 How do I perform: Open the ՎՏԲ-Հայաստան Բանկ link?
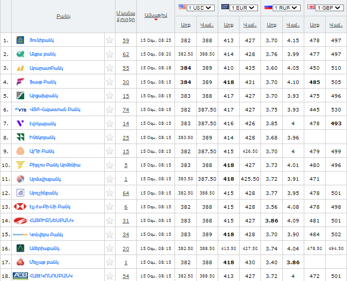pyautogui.click(x=55, y=109)
